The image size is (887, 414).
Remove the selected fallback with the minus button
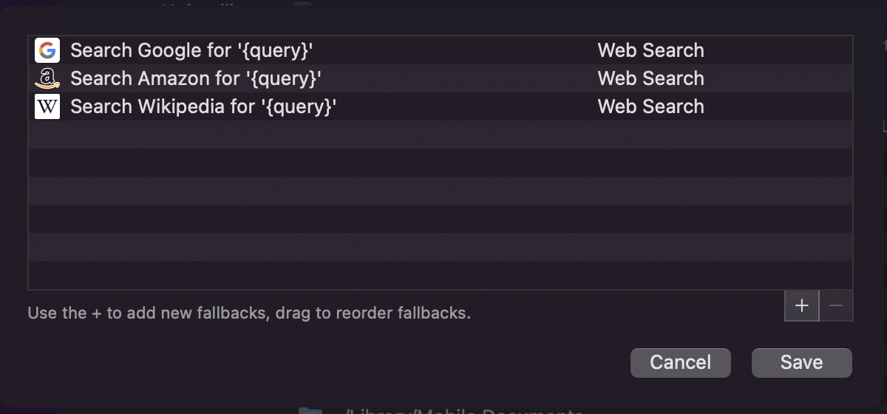tap(836, 305)
